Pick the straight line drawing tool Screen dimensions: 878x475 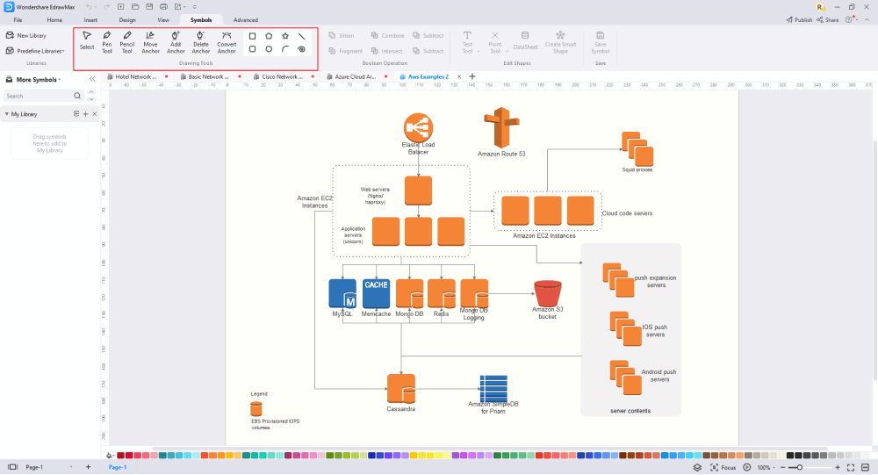(301, 36)
